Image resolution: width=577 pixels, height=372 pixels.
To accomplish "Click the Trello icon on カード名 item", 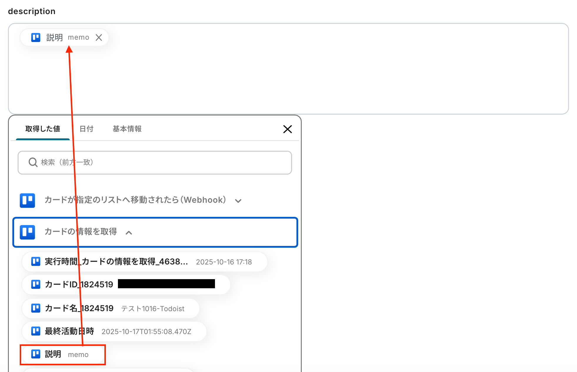I will pyautogui.click(x=36, y=308).
